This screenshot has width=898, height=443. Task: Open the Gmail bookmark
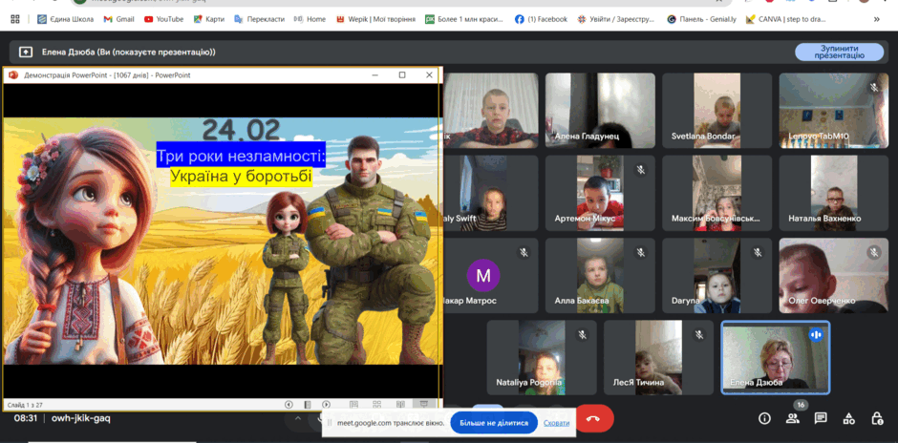tap(118, 19)
